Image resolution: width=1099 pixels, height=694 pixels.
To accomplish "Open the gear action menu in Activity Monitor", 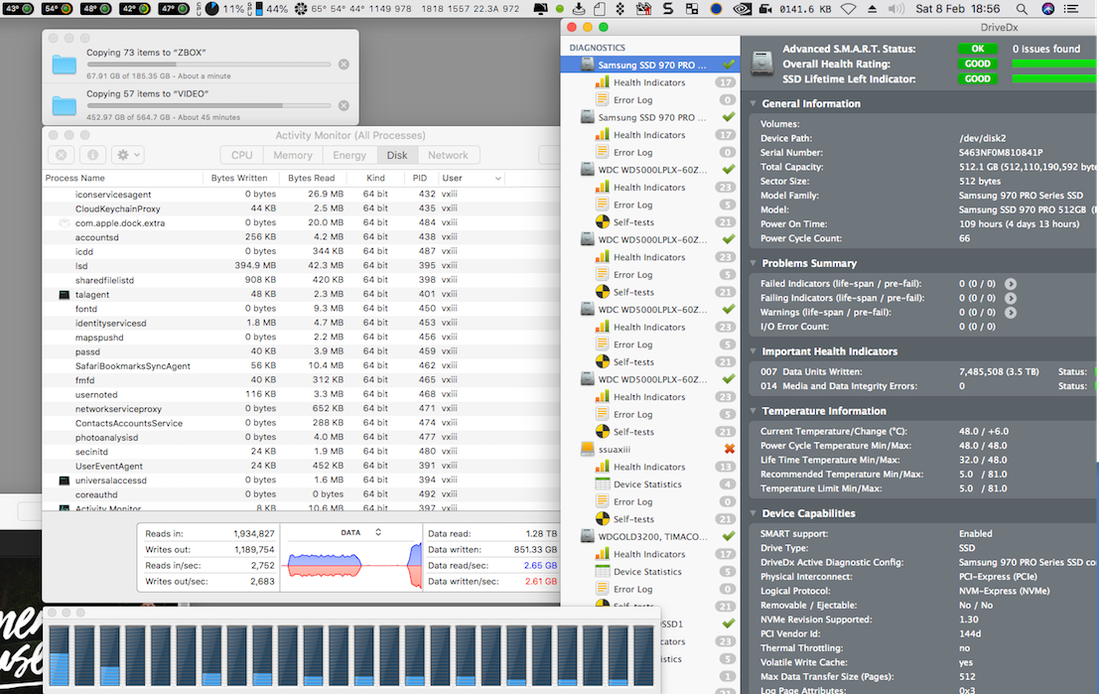I will click(127, 155).
